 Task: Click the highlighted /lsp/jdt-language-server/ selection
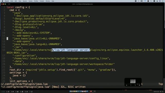tap(71, 50)
